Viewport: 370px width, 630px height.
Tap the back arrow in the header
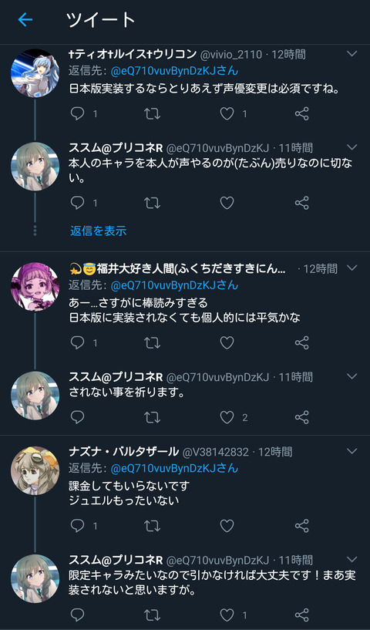25,19
